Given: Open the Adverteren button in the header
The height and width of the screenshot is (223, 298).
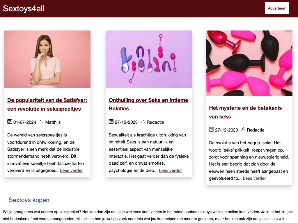Looking at the screenshot, I should click(x=277, y=8).
